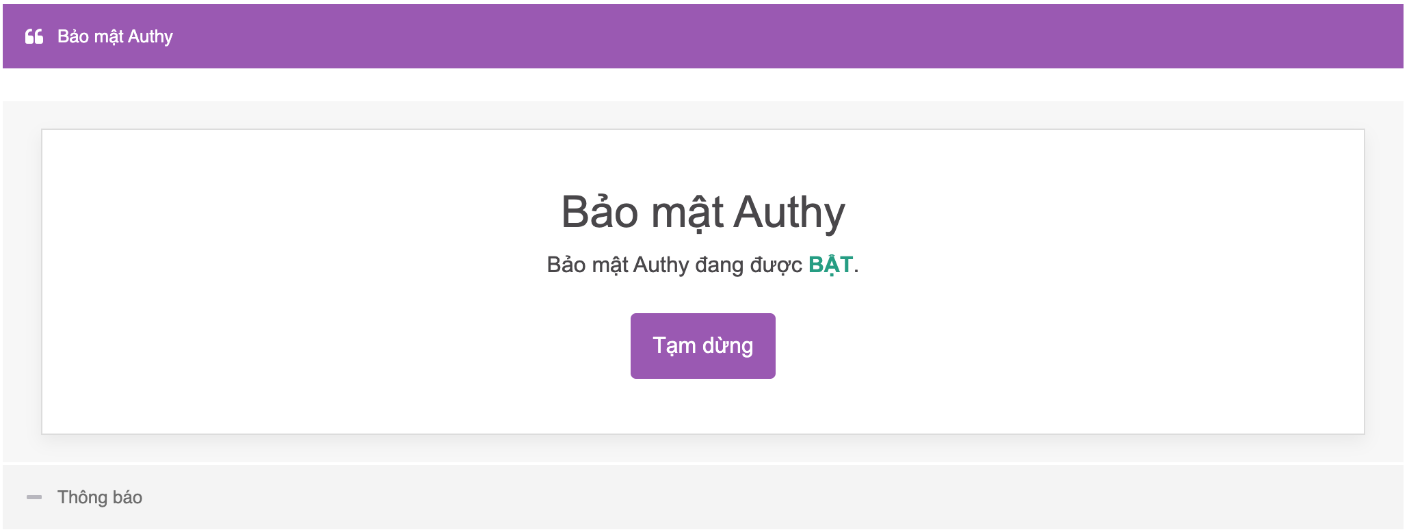Click the Tạm dừng button
Screen dimensions: 1409x532
(702, 346)
